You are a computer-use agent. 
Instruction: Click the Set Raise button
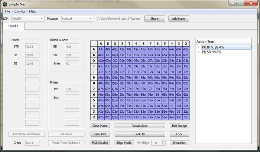(66, 134)
